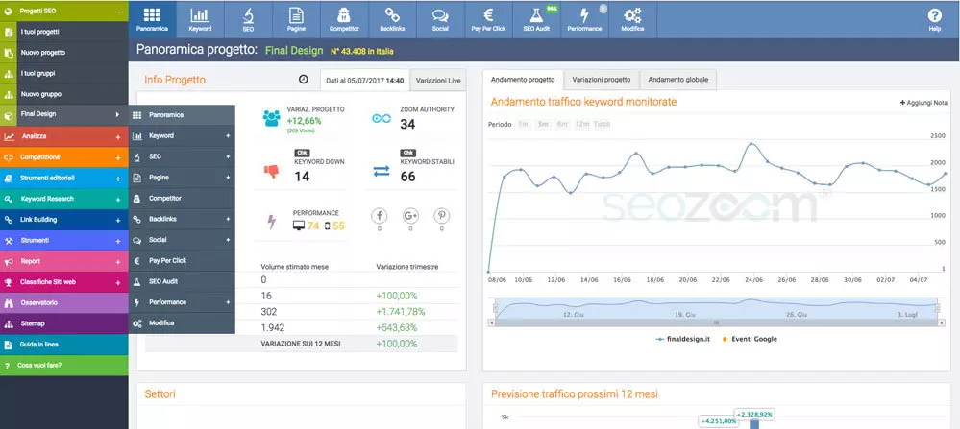Click the Keyword Stabili arrows icon
960x429 pixels.
point(382,172)
